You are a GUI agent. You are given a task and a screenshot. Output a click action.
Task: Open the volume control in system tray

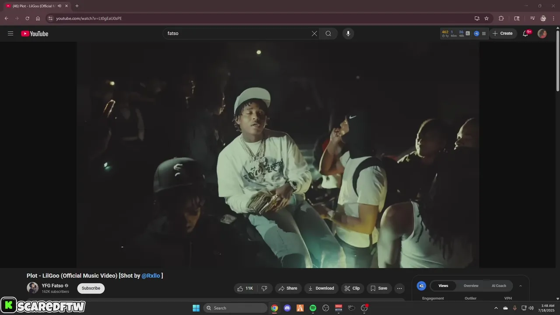coord(531,308)
